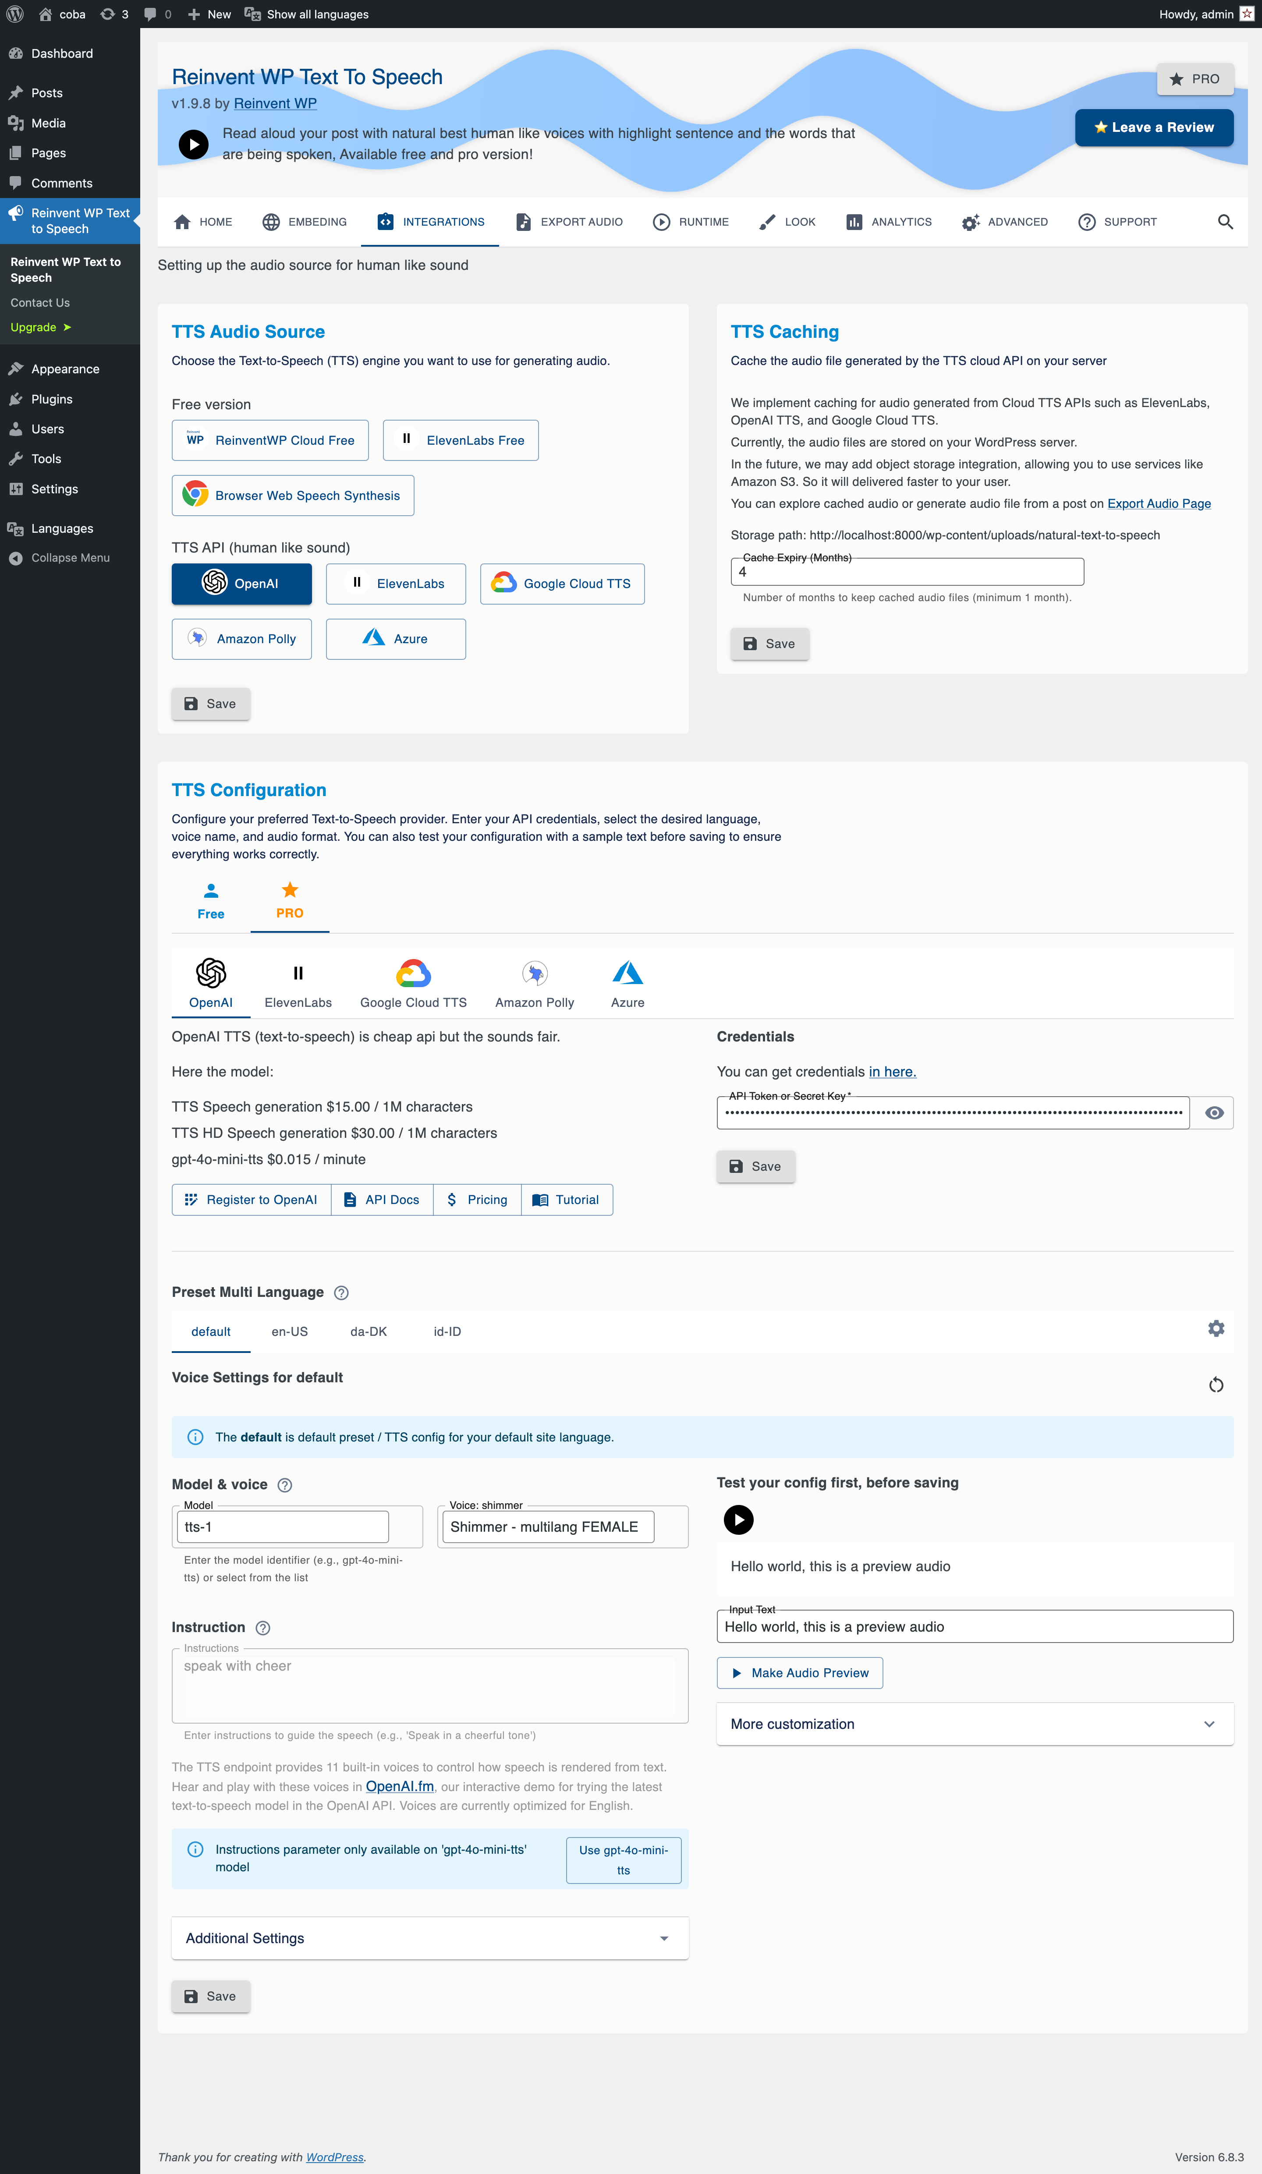Image resolution: width=1262 pixels, height=2174 pixels.
Task: Switch to the Export Audio tab
Action: click(568, 222)
